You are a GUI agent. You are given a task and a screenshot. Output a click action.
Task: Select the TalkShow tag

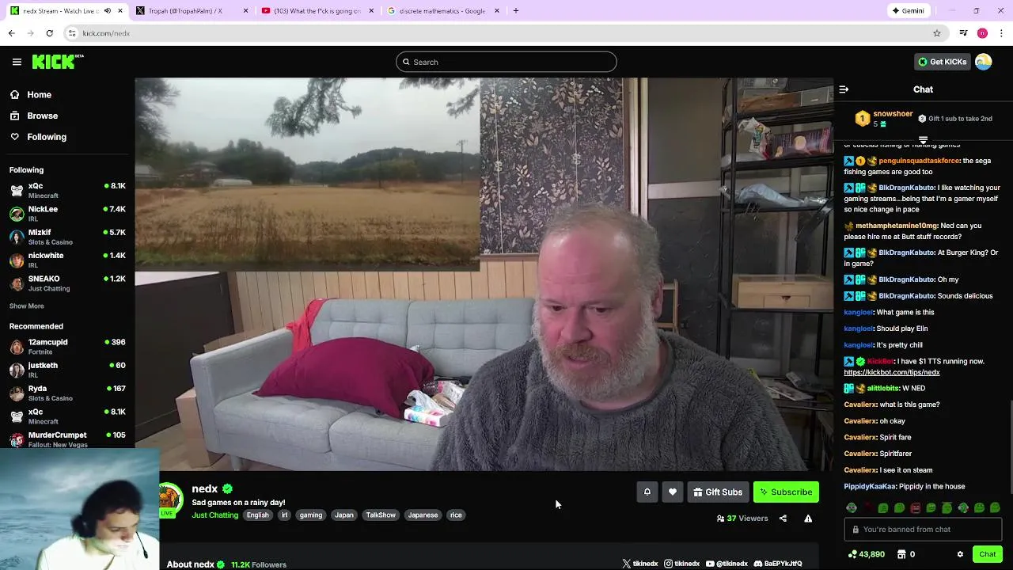[x=381, y=515]
